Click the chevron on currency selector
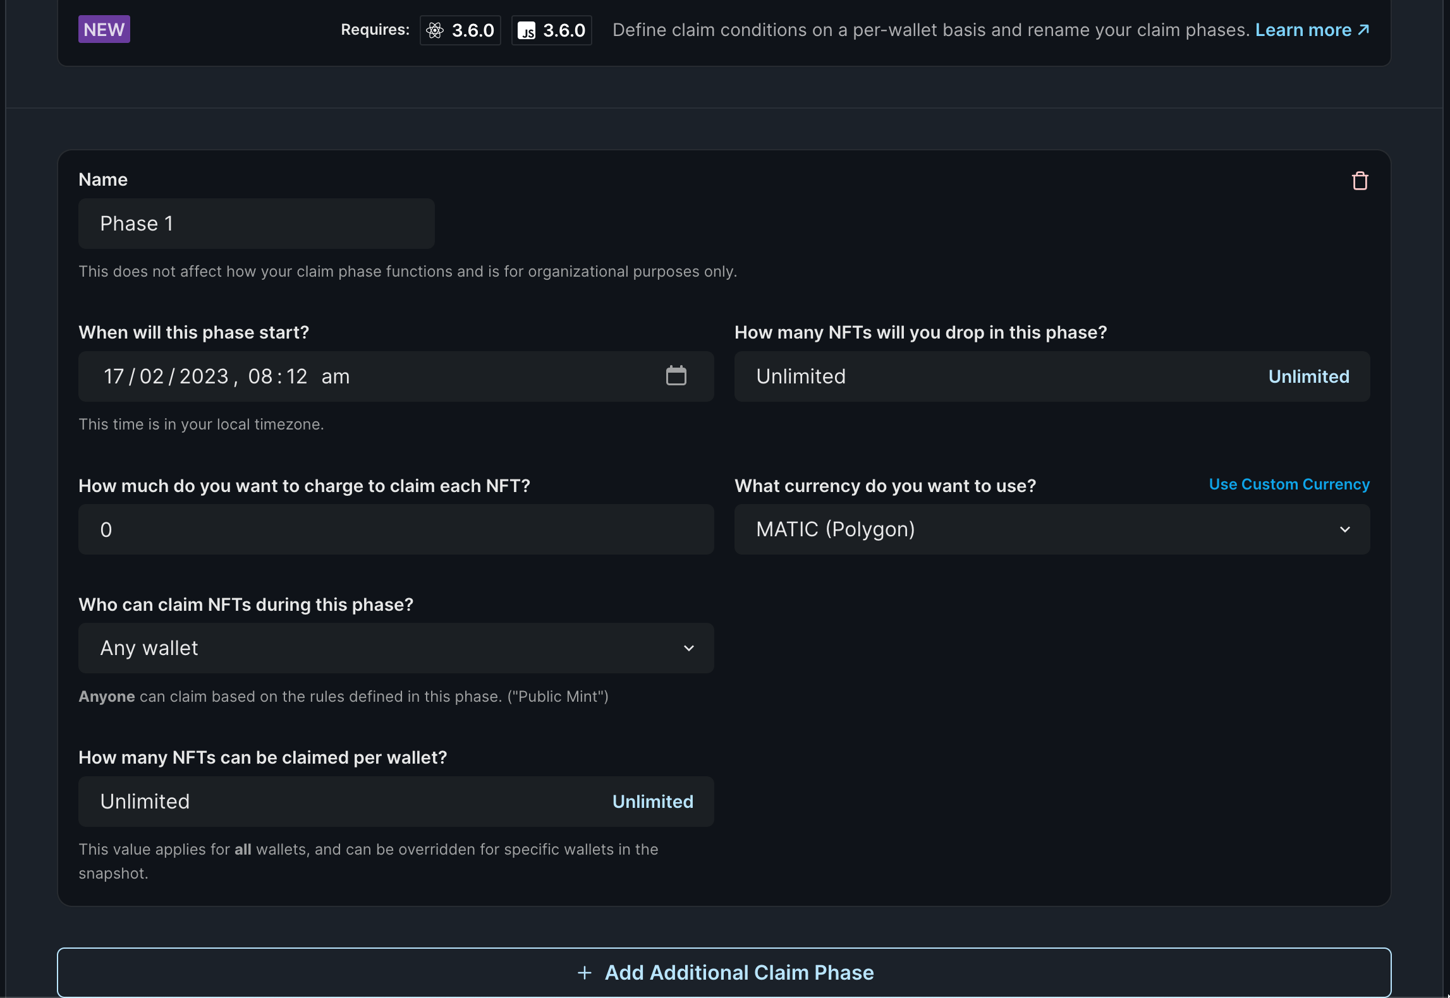Viewport: 1450px width, 998px height. 1345,529
